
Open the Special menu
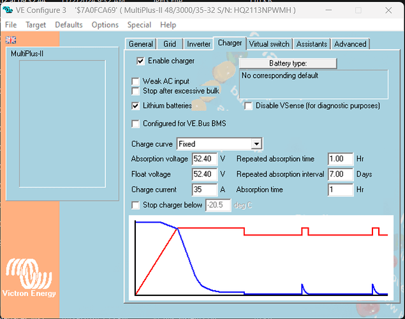[139, 25]
